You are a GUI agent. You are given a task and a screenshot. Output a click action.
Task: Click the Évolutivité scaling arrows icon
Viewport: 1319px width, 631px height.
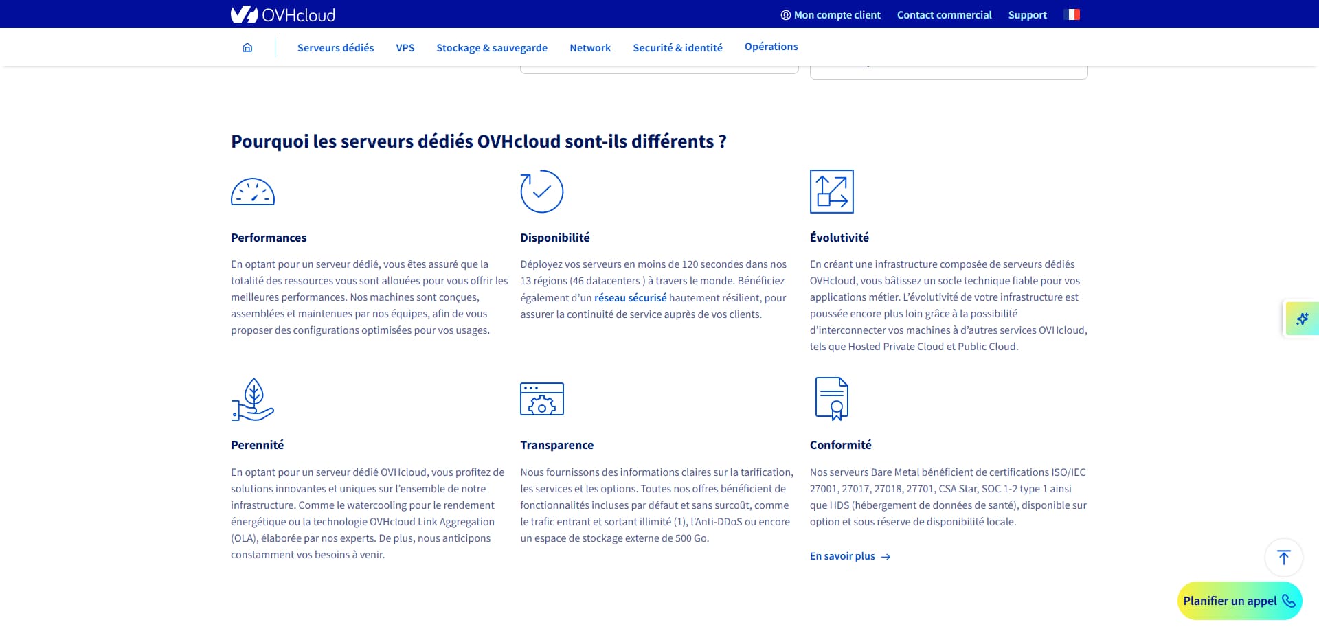(832, 192)
